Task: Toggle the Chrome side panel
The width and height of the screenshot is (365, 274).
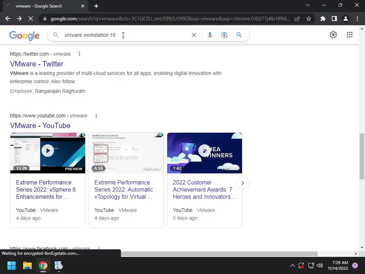Action: point(334,19)
